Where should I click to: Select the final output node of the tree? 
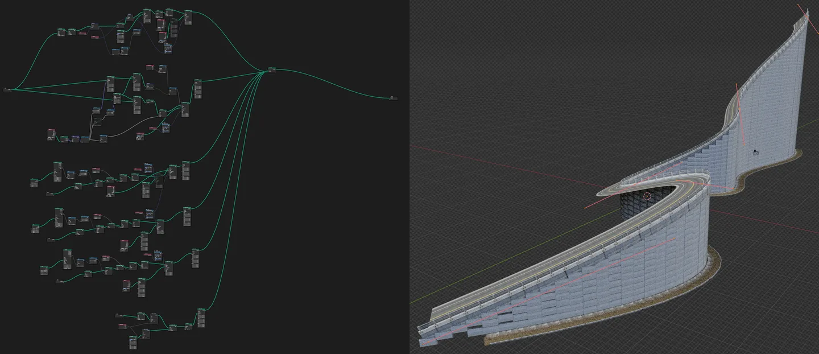(x=394, y=98)
